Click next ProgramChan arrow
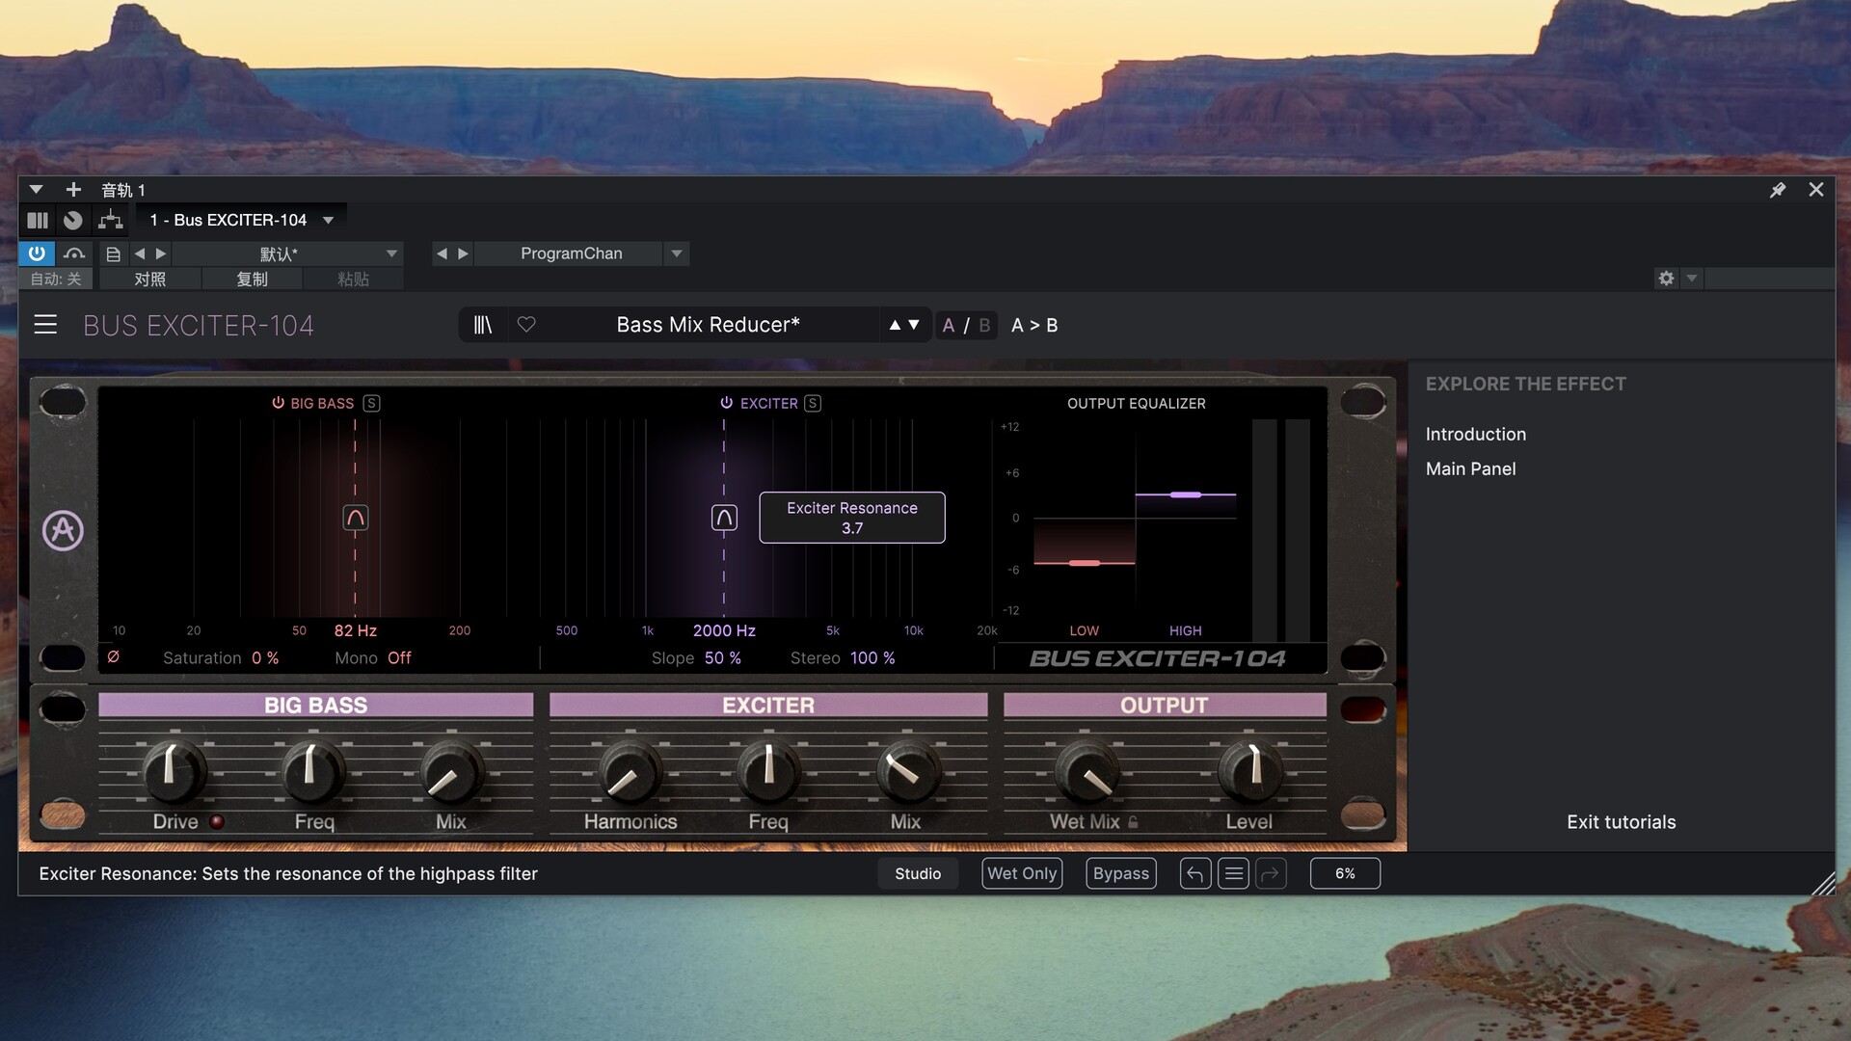The width and height of the screenshot is (1851, 1041). [x=463, y=254]
